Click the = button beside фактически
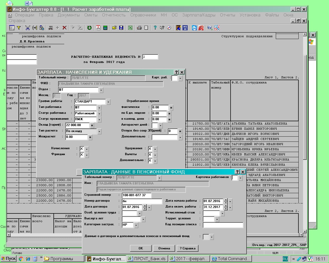 click(x=171, y=108)
